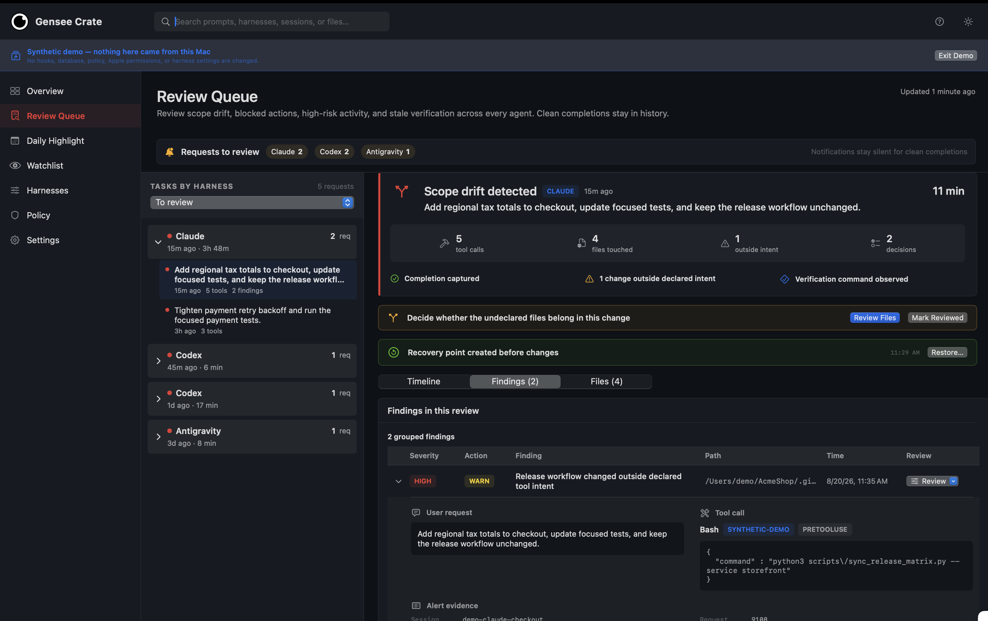
Task: Click the tool calls hammer icon
Action: [444, 243]
